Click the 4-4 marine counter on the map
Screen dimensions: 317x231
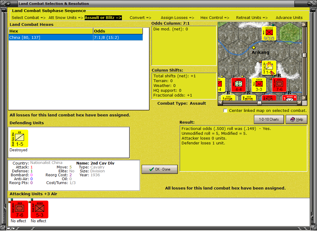pyautogui.click(x=239, y=85)
